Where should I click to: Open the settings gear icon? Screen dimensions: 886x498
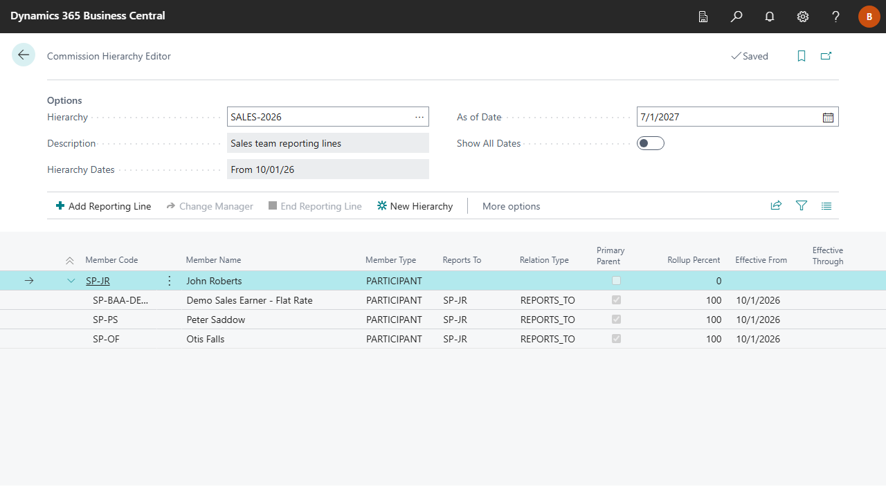click(803, 17)
